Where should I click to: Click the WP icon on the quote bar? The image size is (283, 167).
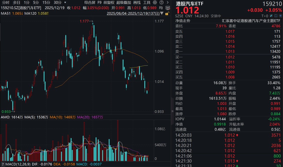[168, 8]
